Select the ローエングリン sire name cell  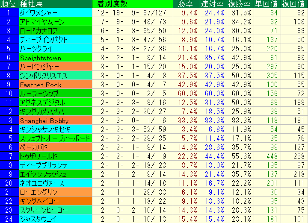point(56,192)
